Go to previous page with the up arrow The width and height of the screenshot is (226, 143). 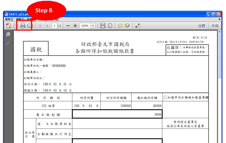(x=40, y=26)
